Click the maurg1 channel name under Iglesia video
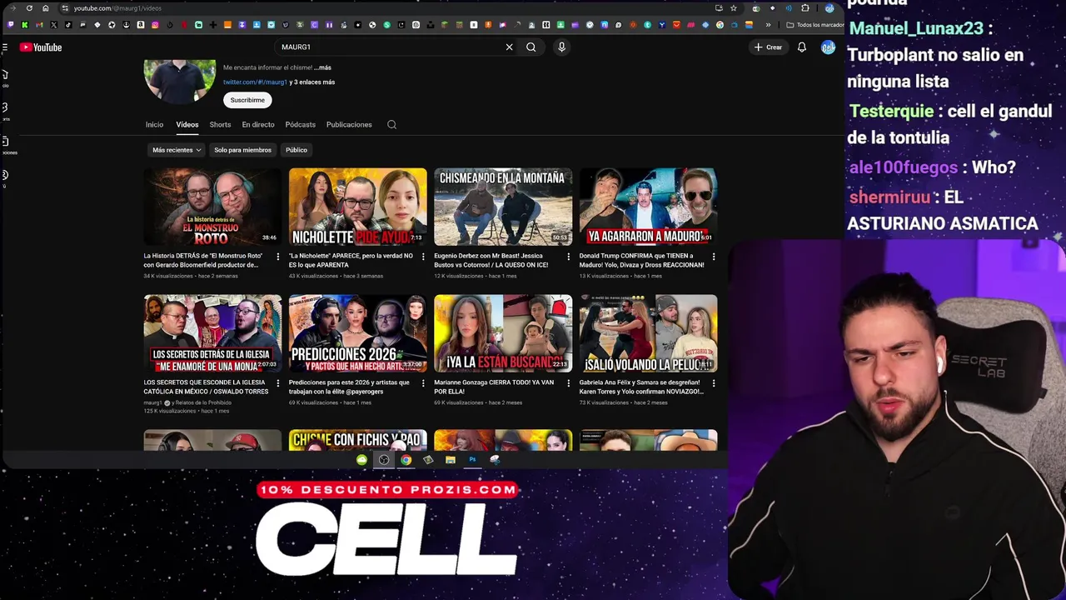This screenshot has width=1066, height=600. click(152, 402)
